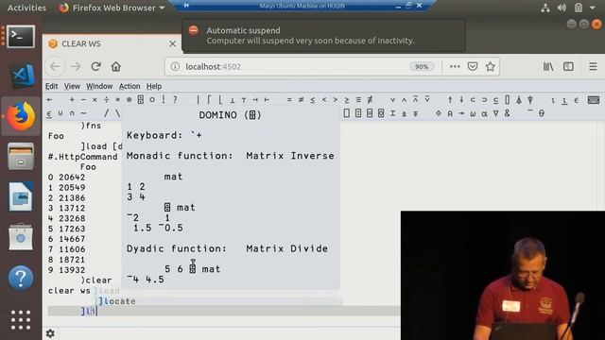The height and width of the screenshot is (340, 605).
Task: Insert the star power glyph
Action: pos(117,100)
